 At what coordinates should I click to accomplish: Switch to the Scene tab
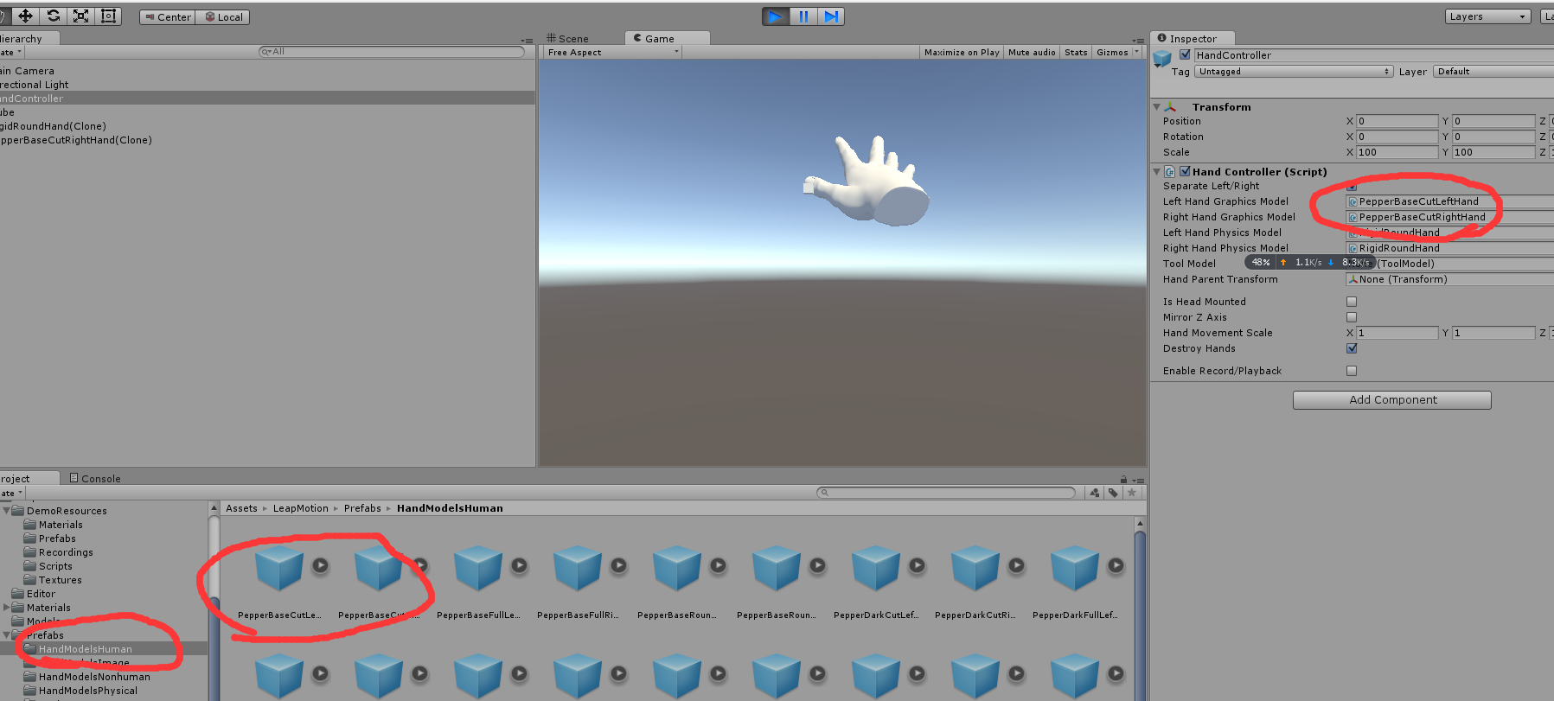[x=568, y=38]
